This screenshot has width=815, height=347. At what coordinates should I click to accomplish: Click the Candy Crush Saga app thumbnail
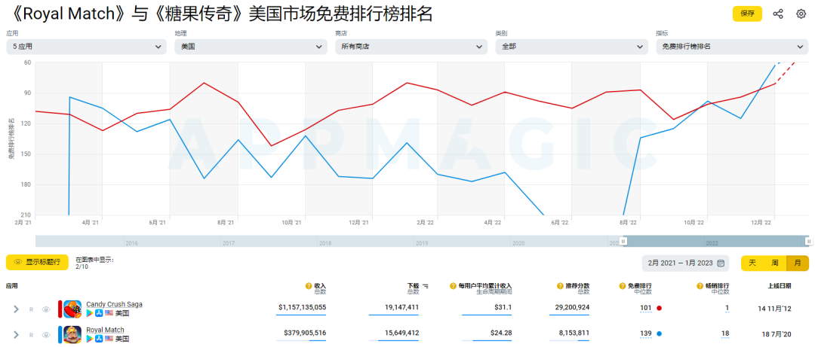(x=72, y=309)
